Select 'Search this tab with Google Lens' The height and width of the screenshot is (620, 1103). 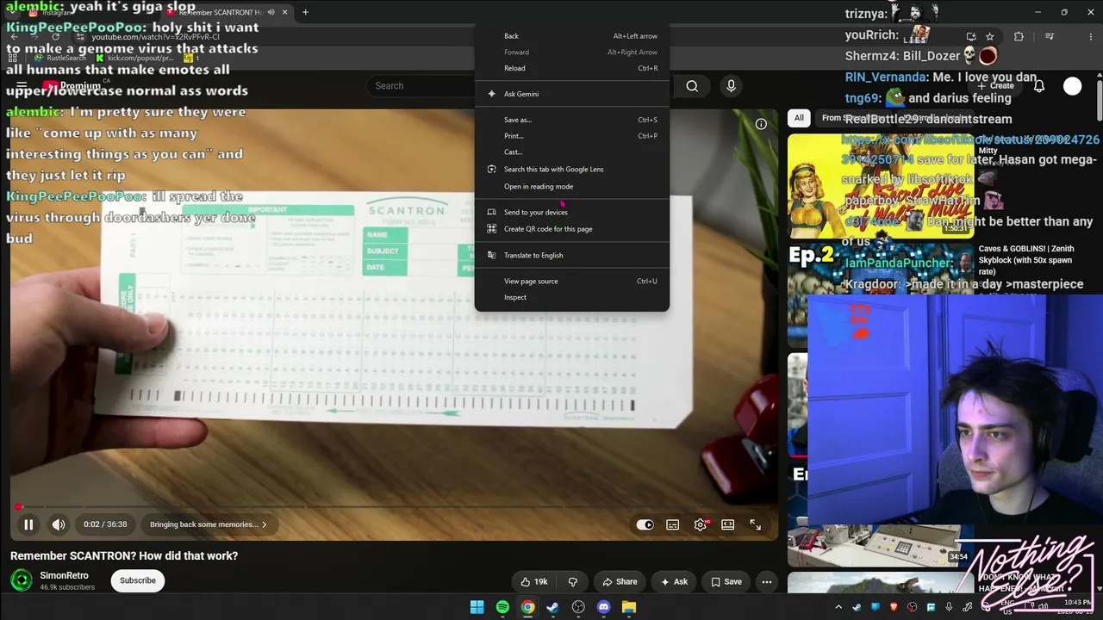[572, 169]
